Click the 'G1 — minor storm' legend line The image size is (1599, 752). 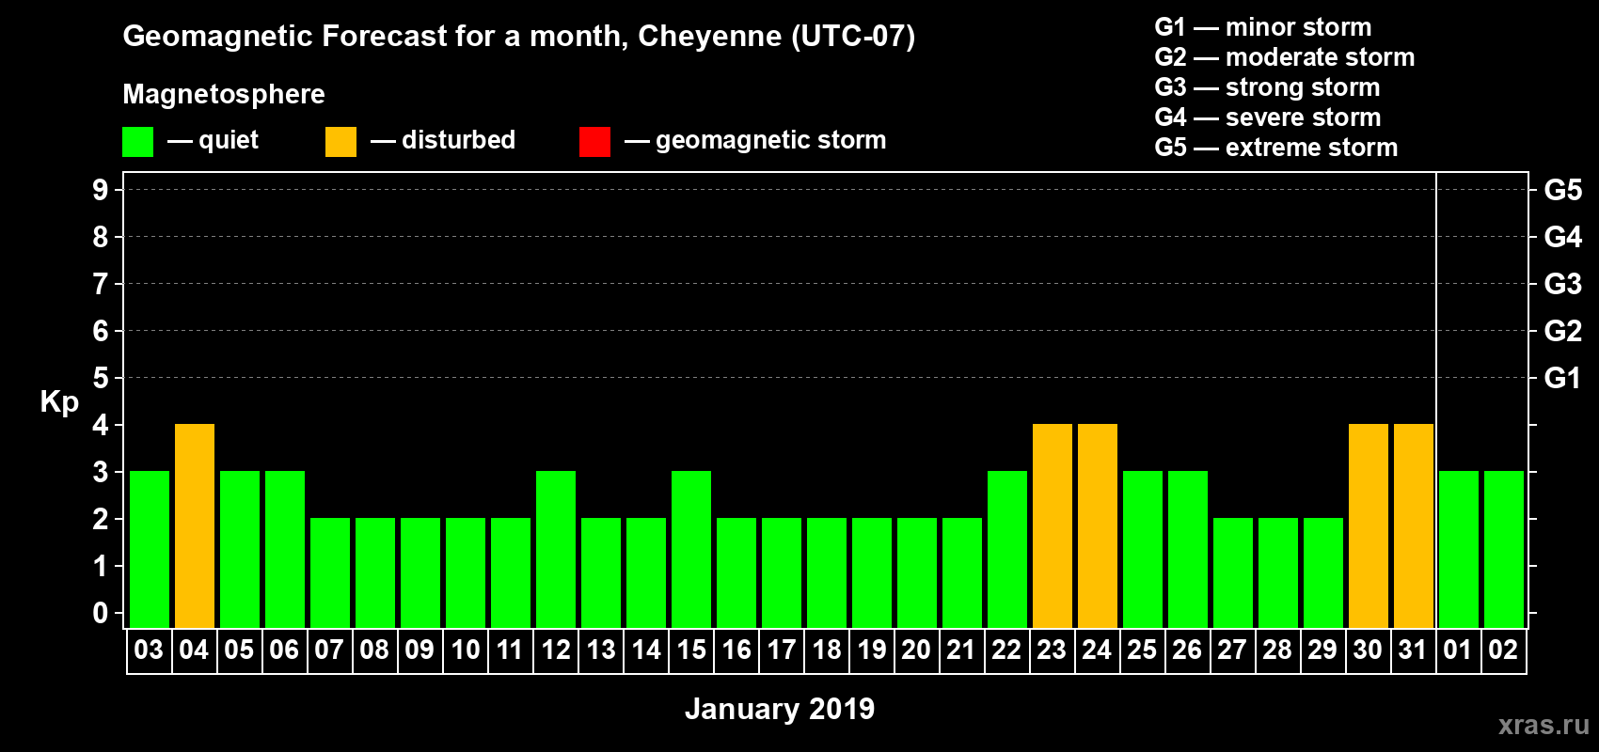pyautogui.click(x=1263, y=27)
